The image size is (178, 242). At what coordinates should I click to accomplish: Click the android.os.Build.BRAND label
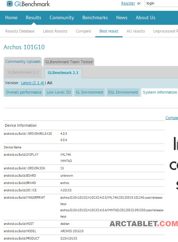[x=20, y=183]
